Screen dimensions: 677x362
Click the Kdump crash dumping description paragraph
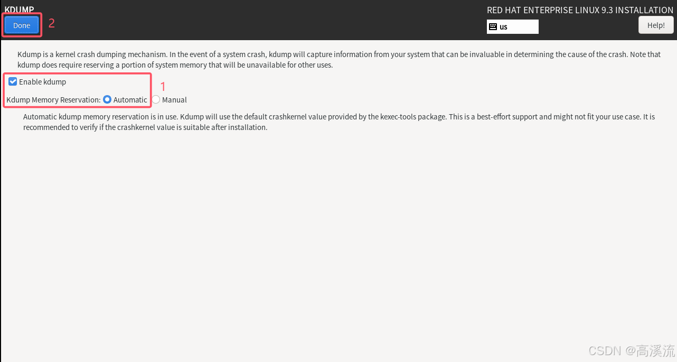[x=339, y=60]
